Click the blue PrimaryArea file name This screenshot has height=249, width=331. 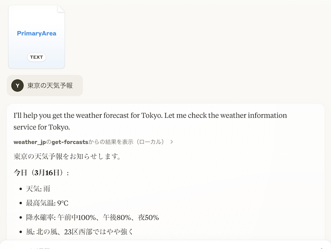36,34
